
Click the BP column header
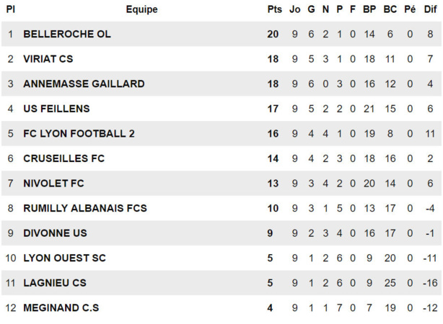click(x=369, y=9)
